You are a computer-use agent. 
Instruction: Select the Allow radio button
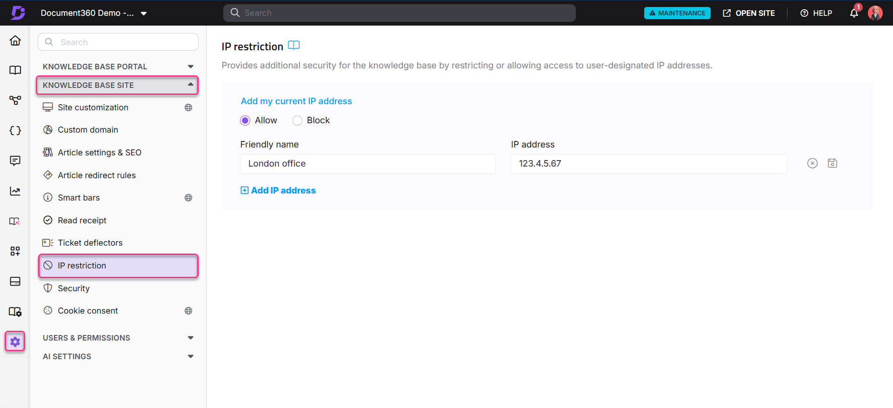point(245,120)
